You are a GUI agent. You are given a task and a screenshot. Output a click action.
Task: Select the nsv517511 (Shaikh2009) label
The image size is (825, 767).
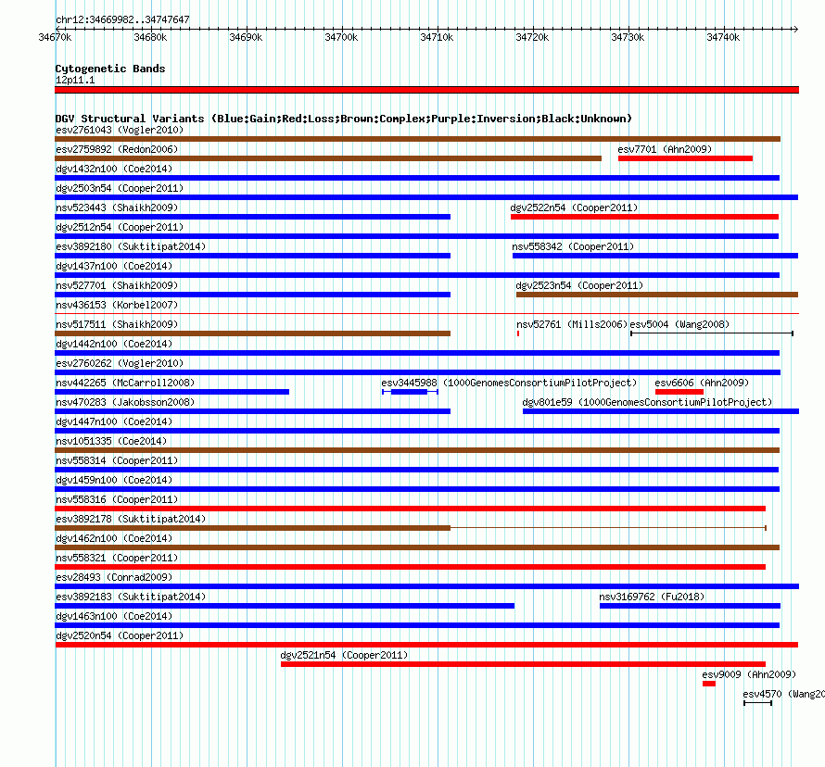point(117,324)
